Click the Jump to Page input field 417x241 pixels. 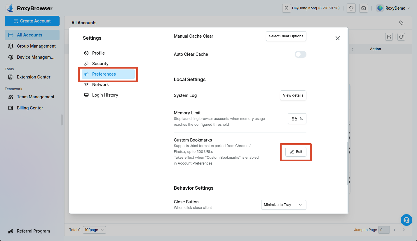point(384,230)
